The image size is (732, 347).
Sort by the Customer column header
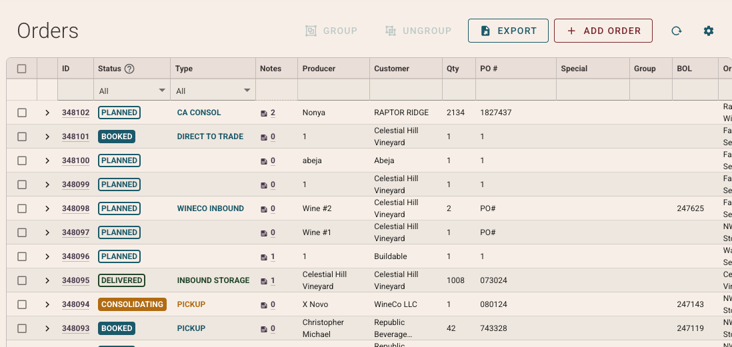click(391, 69)
